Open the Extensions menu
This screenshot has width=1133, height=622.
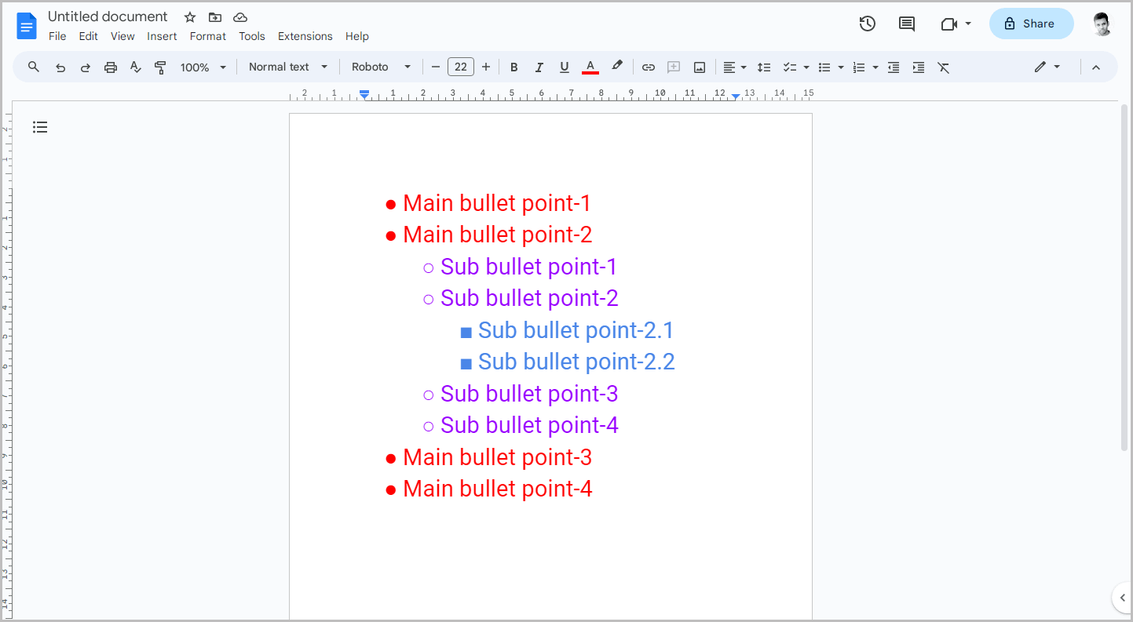pyautogui.click(x=305, y=36)
